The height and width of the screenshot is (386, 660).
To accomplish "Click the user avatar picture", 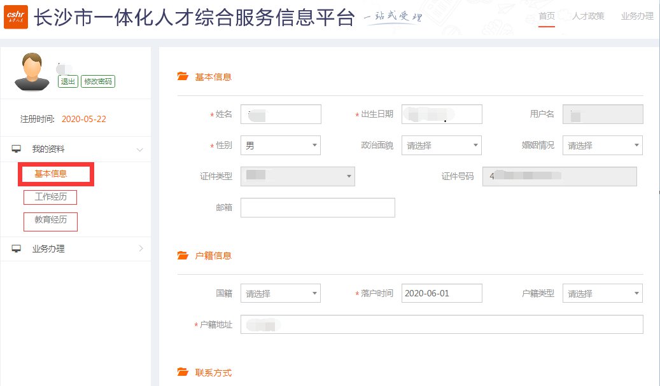I will [x=31, y=72].
